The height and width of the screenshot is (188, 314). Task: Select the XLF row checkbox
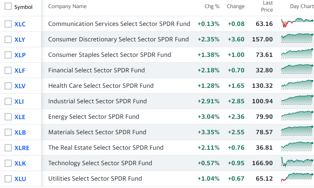click(x=8, y=70)
